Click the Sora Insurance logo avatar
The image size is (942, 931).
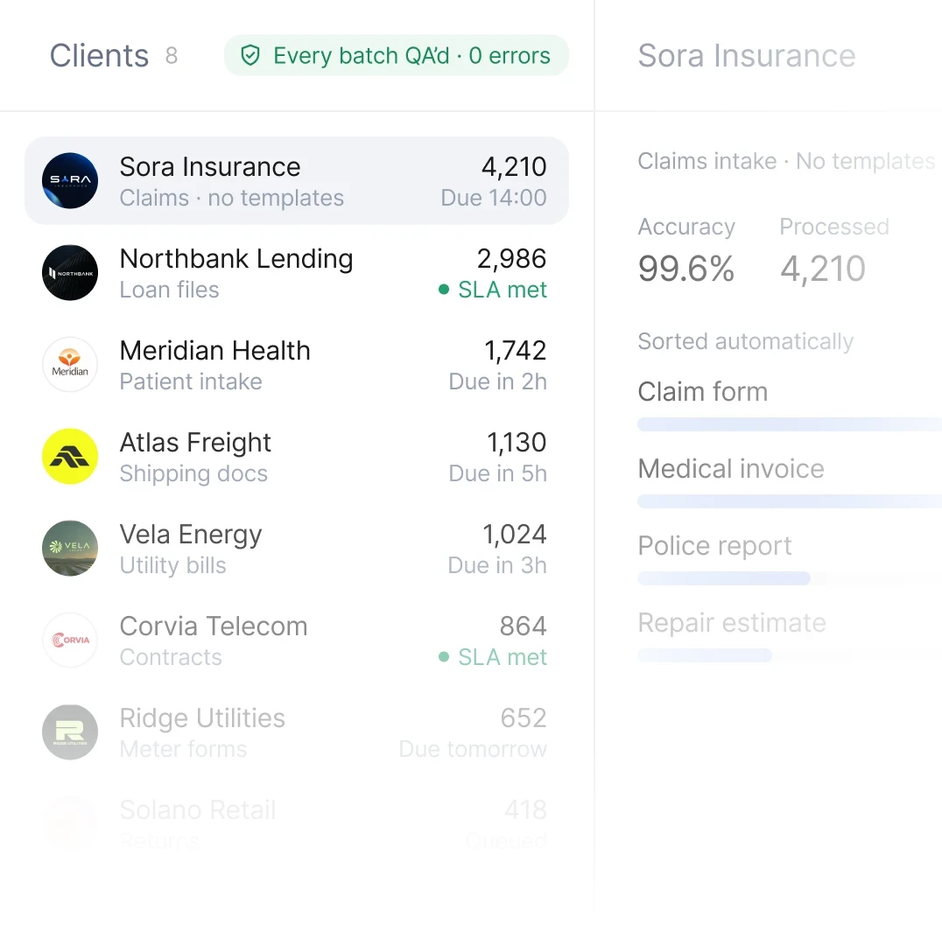click(x=70, y=180)
